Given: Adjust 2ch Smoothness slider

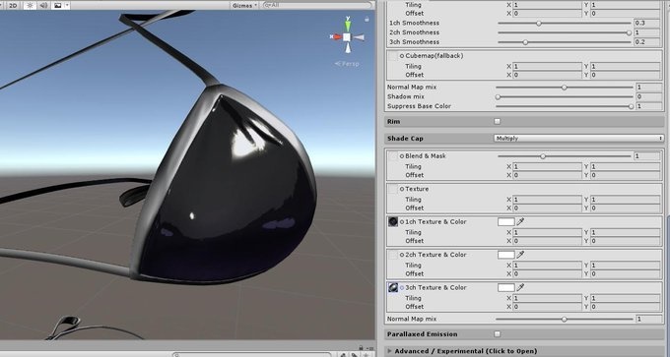Looking at the screenshot, I should 564,32.
